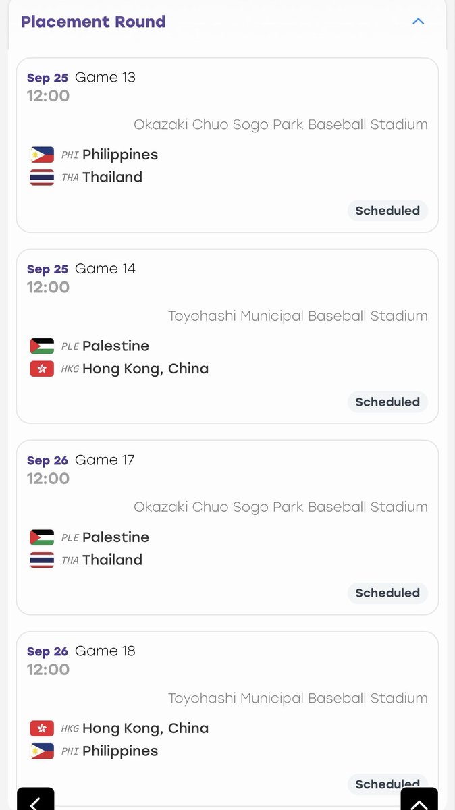Select the Scheduled status of Game 14

click(x=387, y=402)
